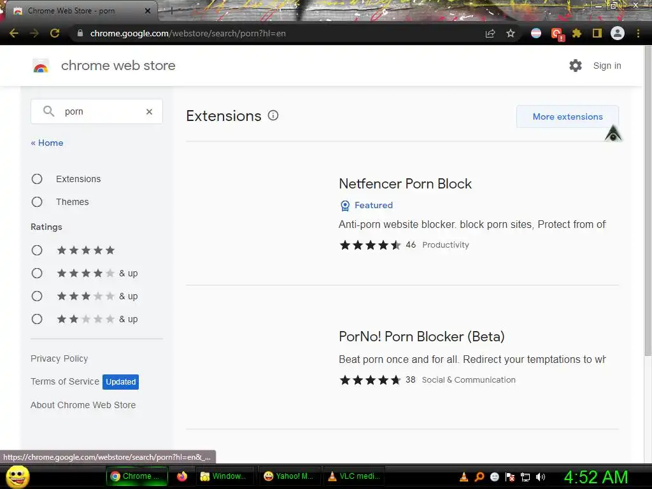
Task: Click the Chrome Web Store rainbow logo
Action: pyautogui.click(x=41, y=66)
